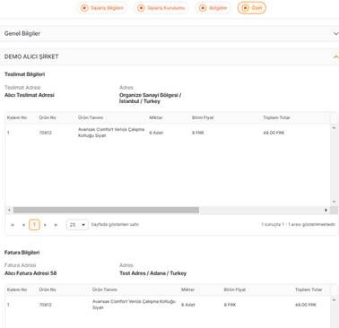Image resolution: width=339 pixels, height=328 pixels.
Task: Sort invoice table by Ürün No column
Action: tap(48, 289)
